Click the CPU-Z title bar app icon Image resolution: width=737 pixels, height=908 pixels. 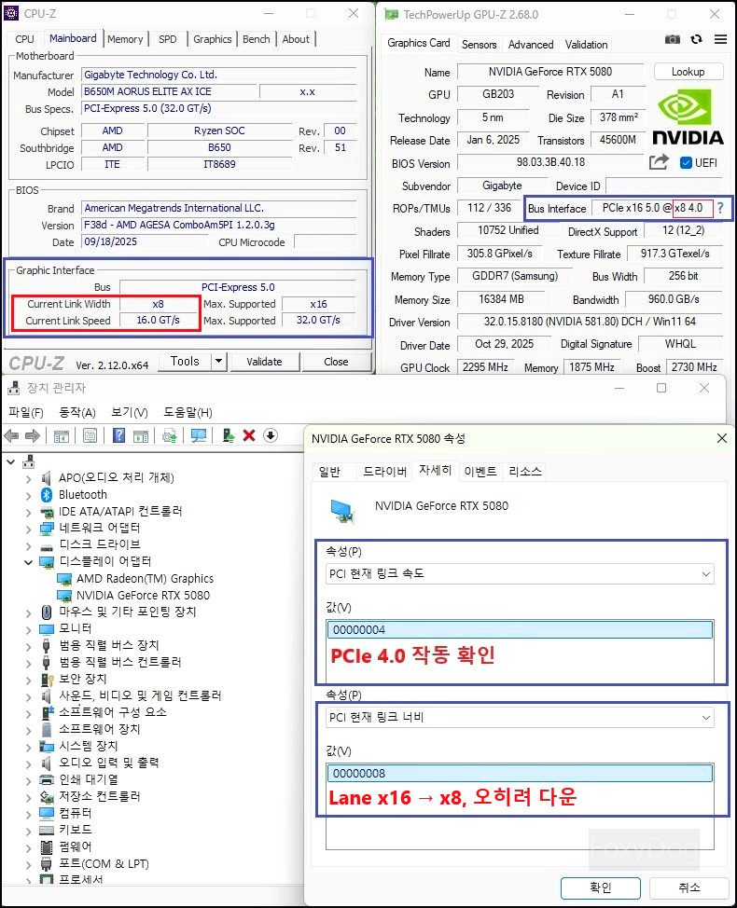[x=11, y=13]
